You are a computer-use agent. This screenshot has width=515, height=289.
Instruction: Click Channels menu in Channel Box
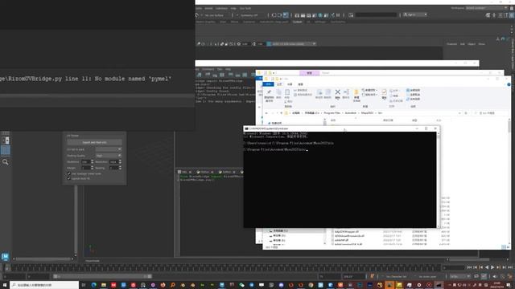[451, 44]
